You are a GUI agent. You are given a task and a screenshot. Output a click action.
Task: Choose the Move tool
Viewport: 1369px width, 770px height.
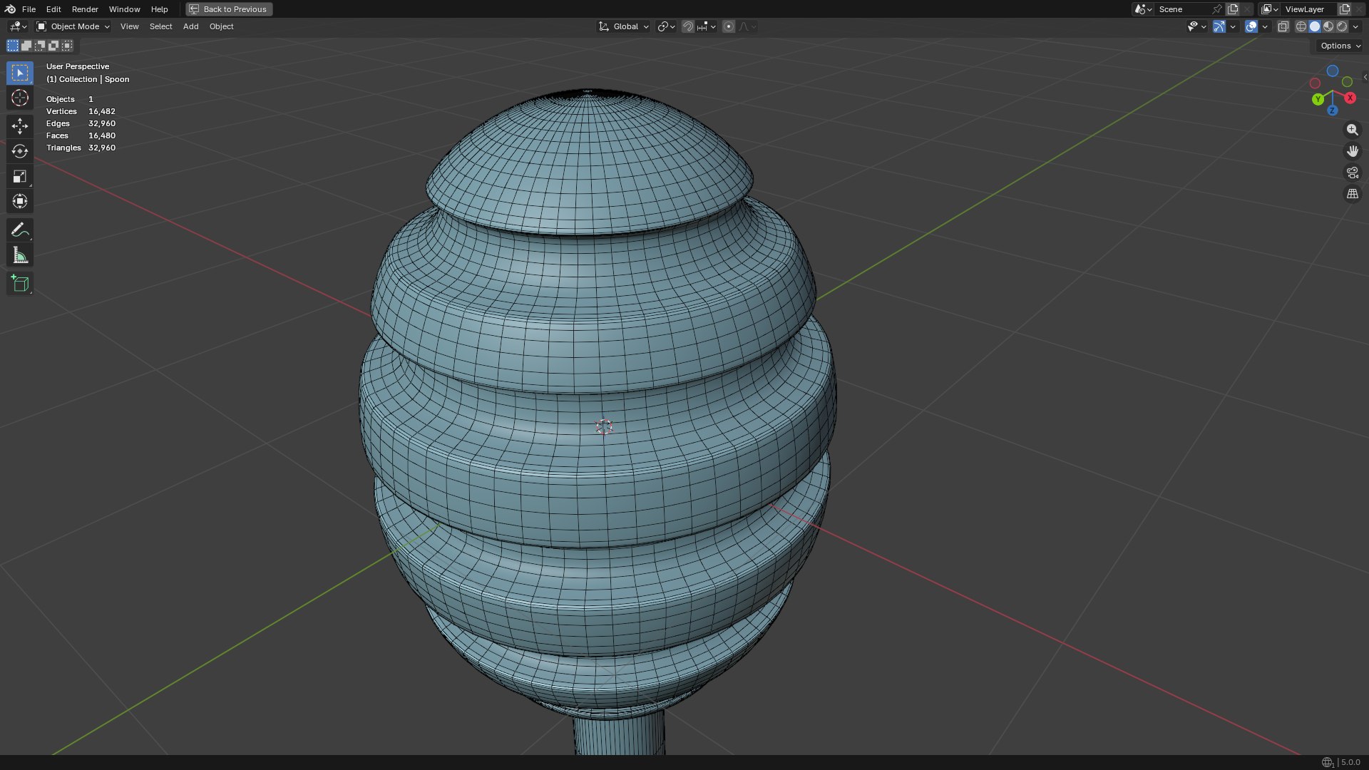(20, 126)
